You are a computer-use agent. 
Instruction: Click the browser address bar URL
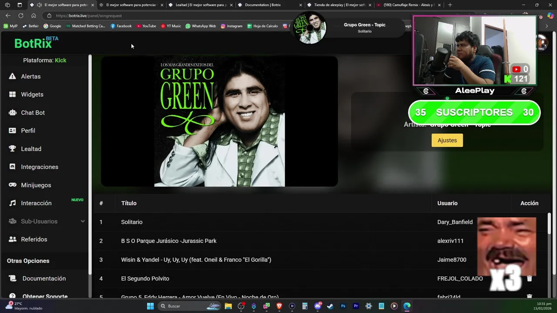click(x=89, y=16)
